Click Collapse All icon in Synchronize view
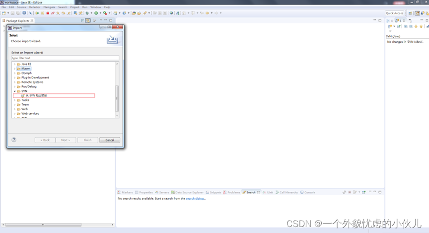Image resolution: width=429 pixels, height=233 pixels. (411, 26)
